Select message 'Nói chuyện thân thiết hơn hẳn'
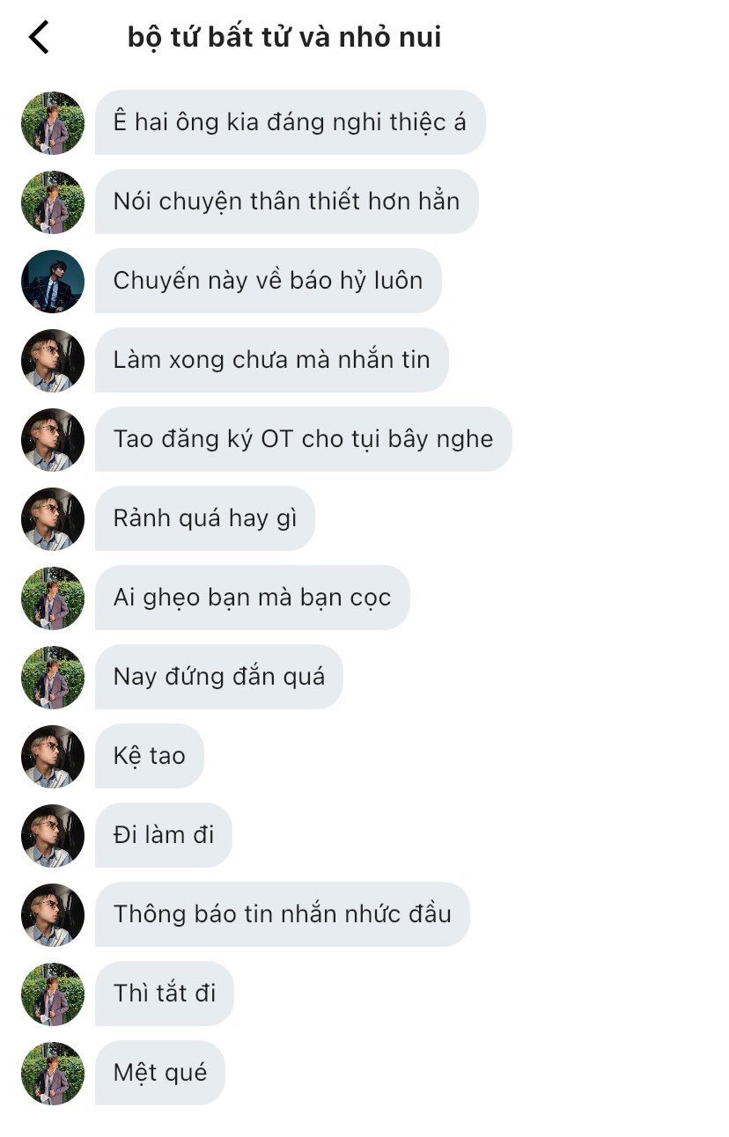The height and width of the screenshot is (1137, 729). click(287, 202)
